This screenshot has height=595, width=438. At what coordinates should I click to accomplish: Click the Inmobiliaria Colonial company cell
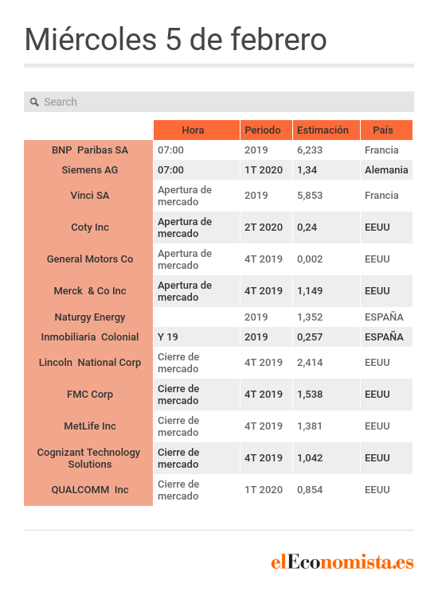point(88,337)
